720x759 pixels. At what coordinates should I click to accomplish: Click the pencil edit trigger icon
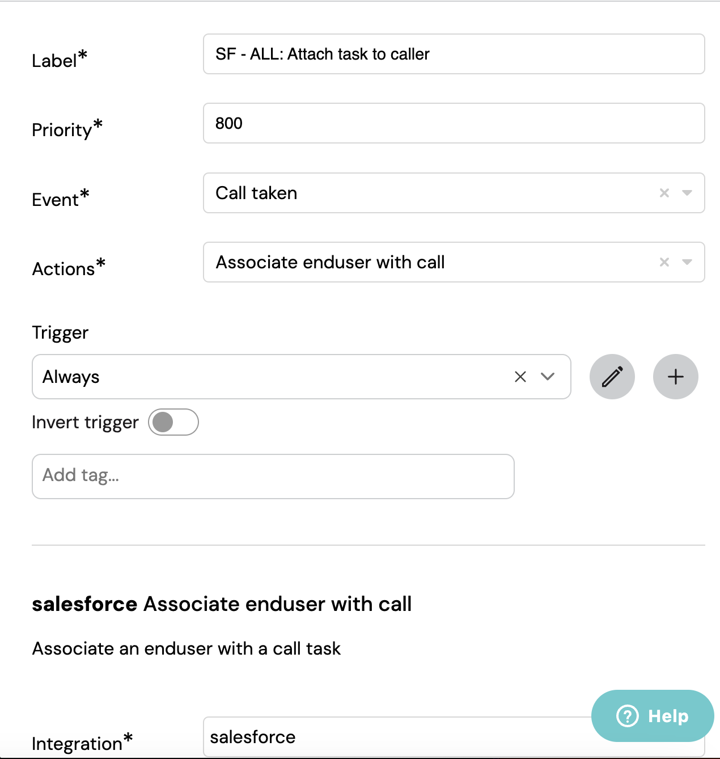pyautogui.click(x=612, y=377)
